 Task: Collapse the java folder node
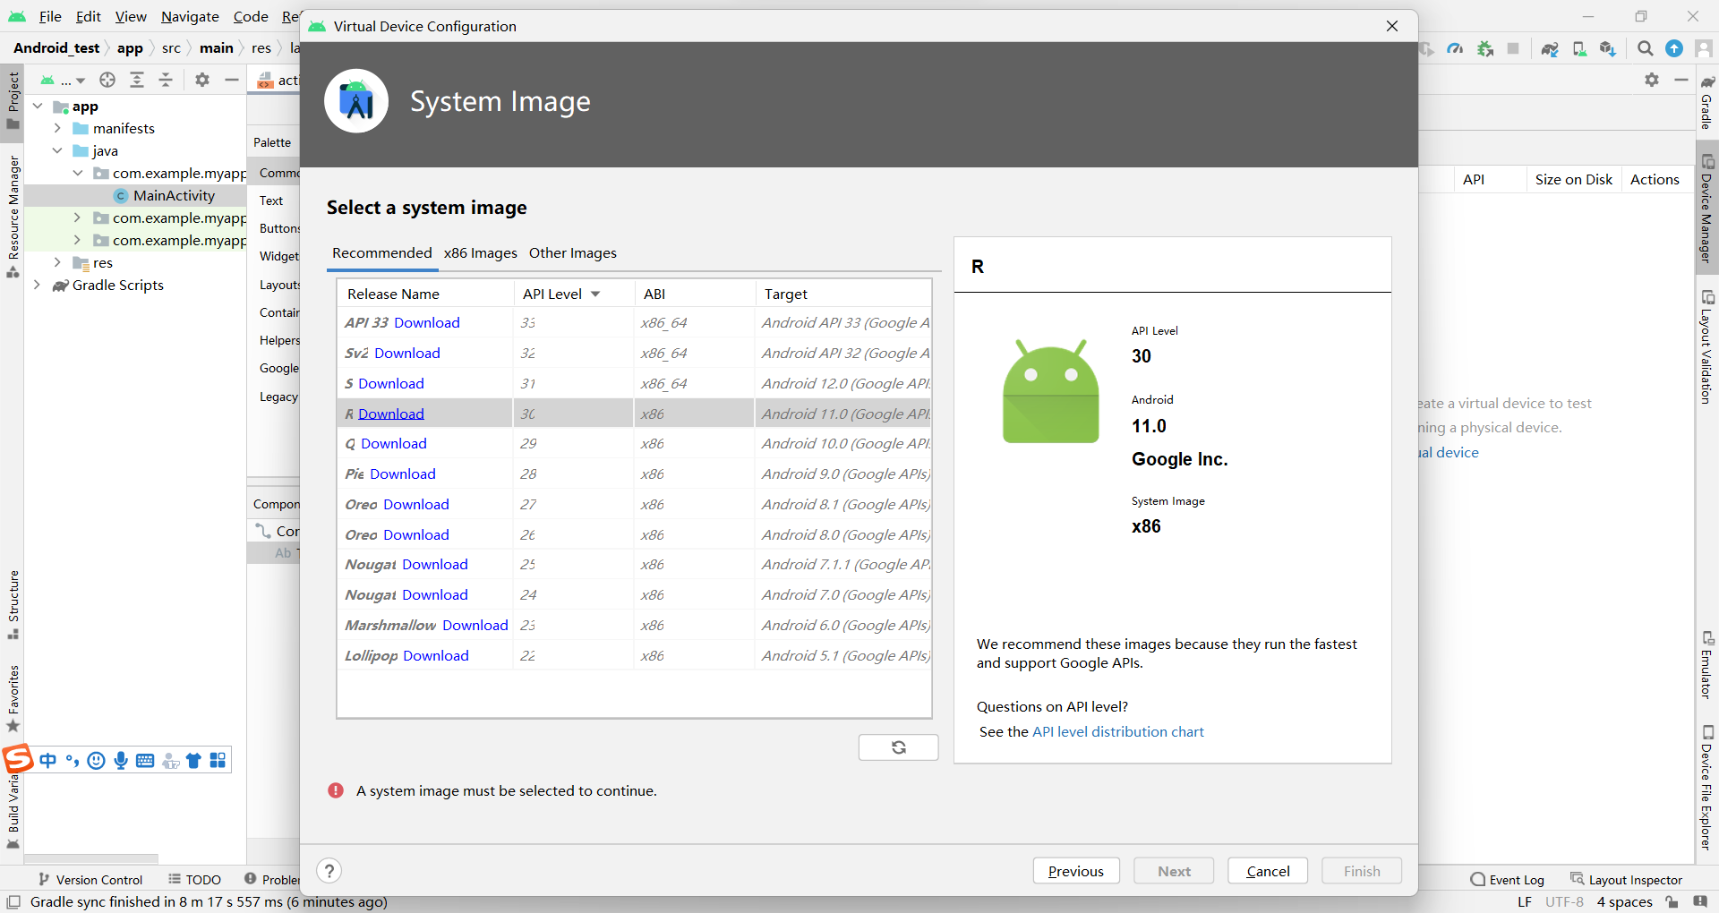click(x=57, y=150)
